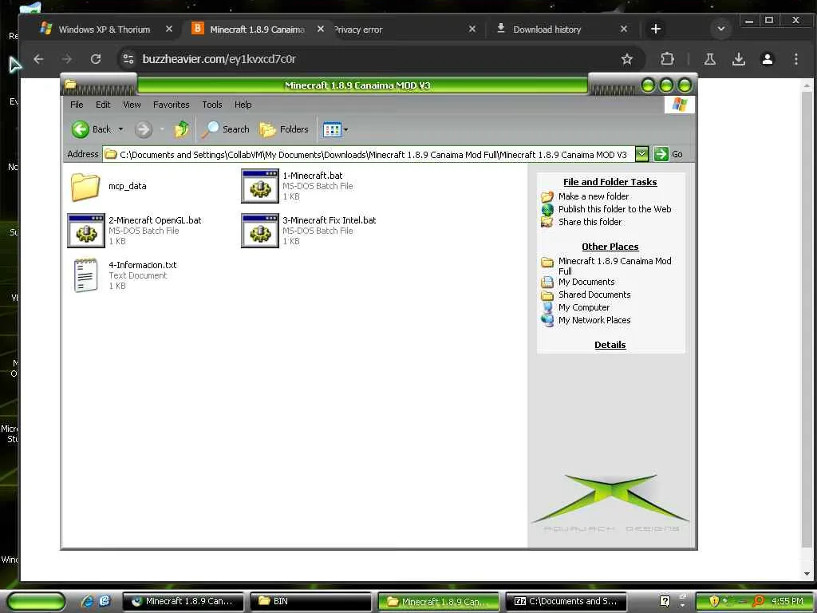Open the File menu
Image resolution: width=817 pixels, height=613 pixels.
pyautogui.click(x=77, y=105)
